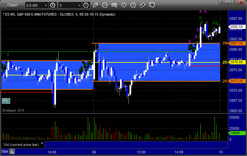247x156 pixels.
Task: Open the time template clock menu
Action: coord(86,5)
